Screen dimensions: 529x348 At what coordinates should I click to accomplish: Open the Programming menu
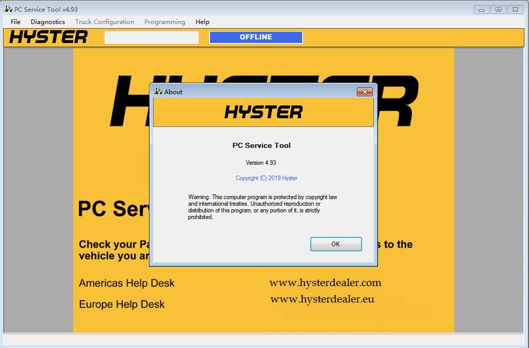click(164, 21)
